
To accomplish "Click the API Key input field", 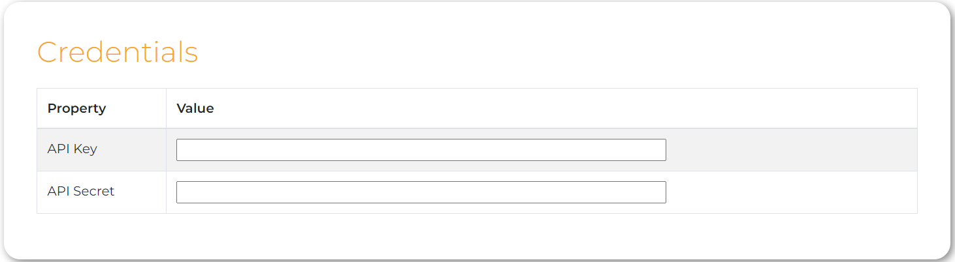I will click(421, 150).
